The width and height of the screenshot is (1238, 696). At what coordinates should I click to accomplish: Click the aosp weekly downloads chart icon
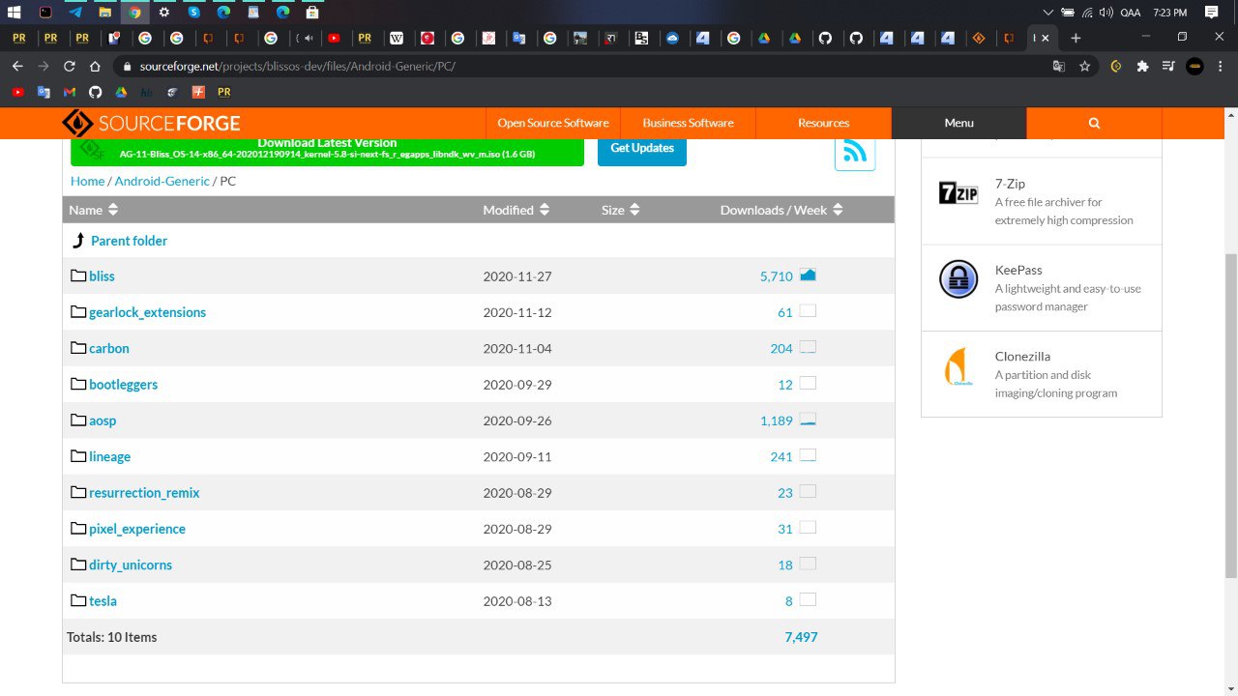tap(809, 420)
